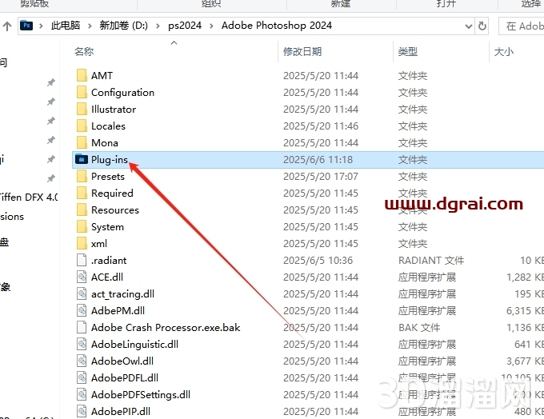The image size is (544, 419).
Task: Click the Presets date 2025/5/20 17:07
Action: (x=321, y=176)
